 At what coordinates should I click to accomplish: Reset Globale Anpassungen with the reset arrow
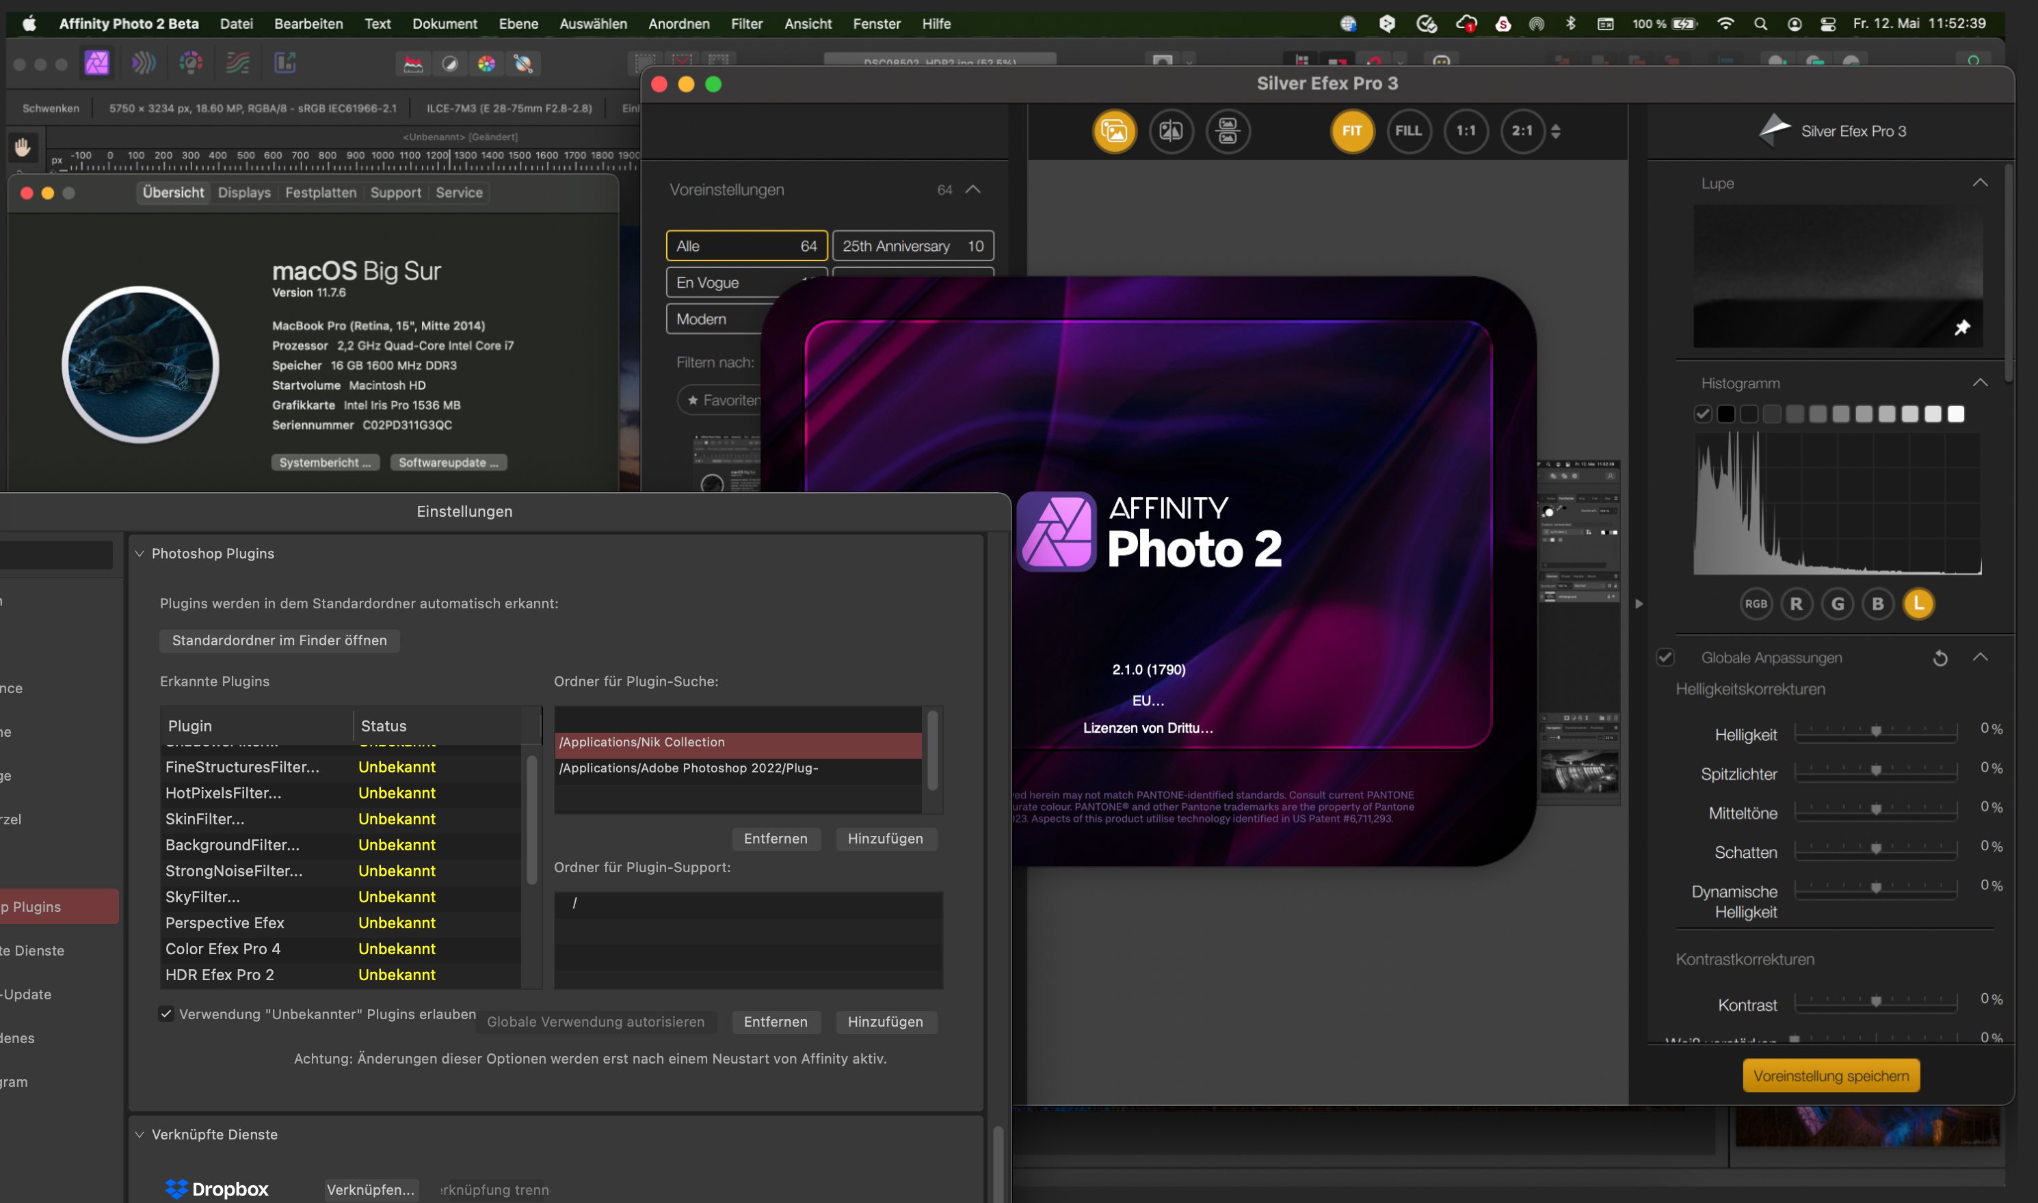[1940, 658]
